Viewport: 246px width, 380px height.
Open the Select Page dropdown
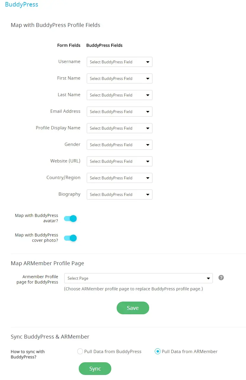[138, 278]
